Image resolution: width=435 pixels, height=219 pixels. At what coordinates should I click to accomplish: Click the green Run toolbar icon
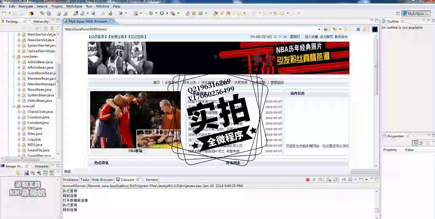(162, 13)
